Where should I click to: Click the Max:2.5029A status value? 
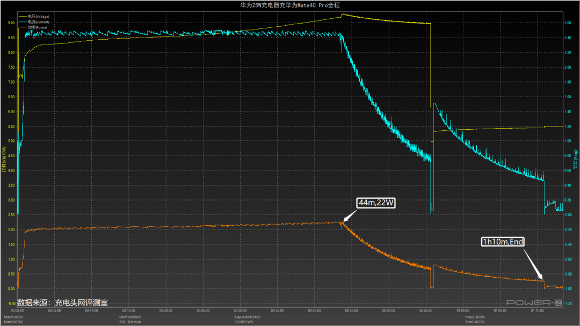pos(475,317)
